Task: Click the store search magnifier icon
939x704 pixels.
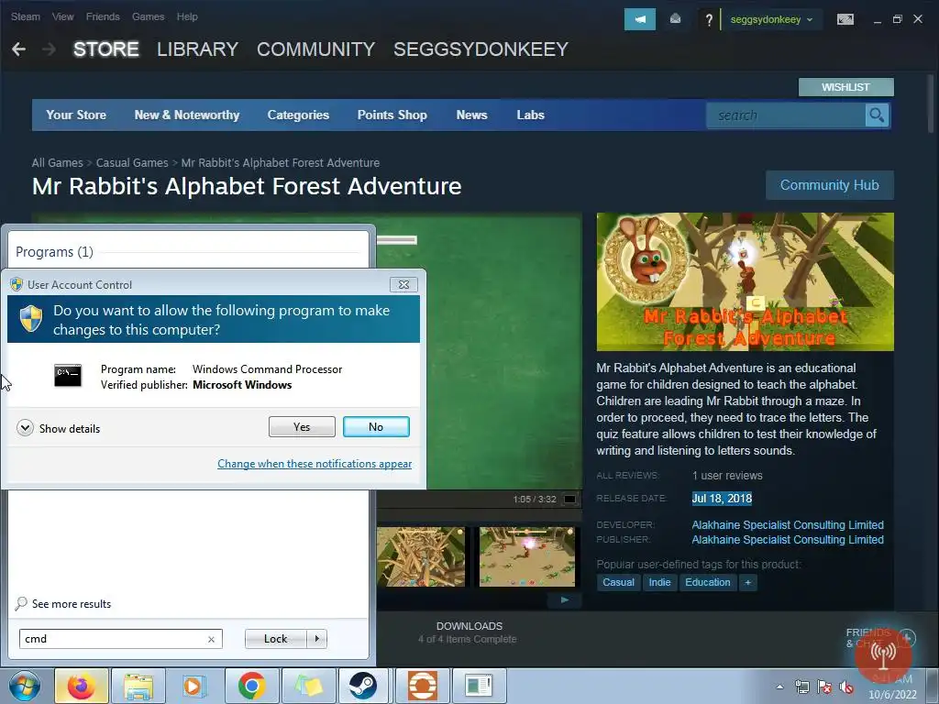Action: tap(877, 115)
